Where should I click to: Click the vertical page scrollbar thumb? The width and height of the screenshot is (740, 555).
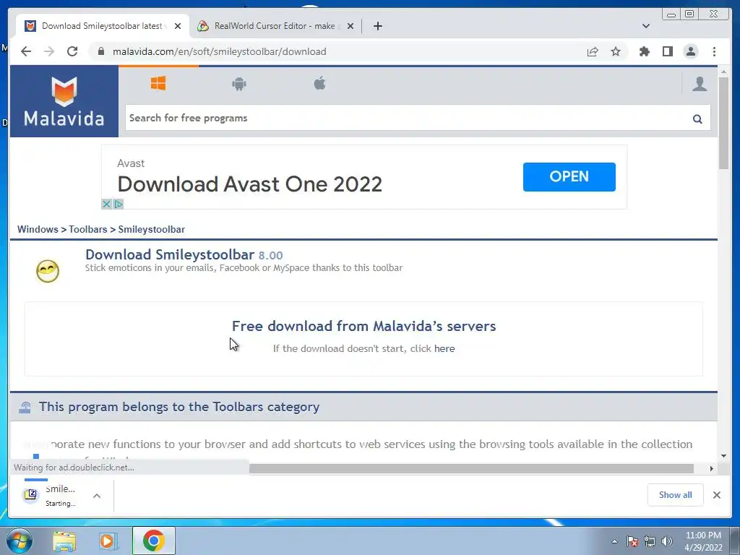(x=723, y=123)
